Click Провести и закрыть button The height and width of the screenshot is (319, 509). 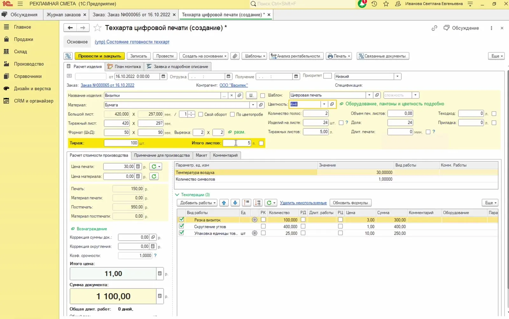click(100, 56)
